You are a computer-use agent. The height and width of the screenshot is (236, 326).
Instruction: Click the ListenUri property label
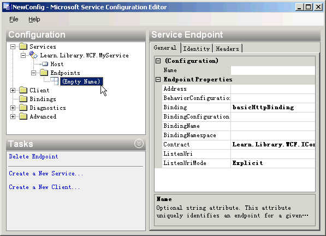tap(178, 154)
